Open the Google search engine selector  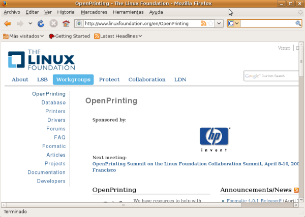[234, 23]
